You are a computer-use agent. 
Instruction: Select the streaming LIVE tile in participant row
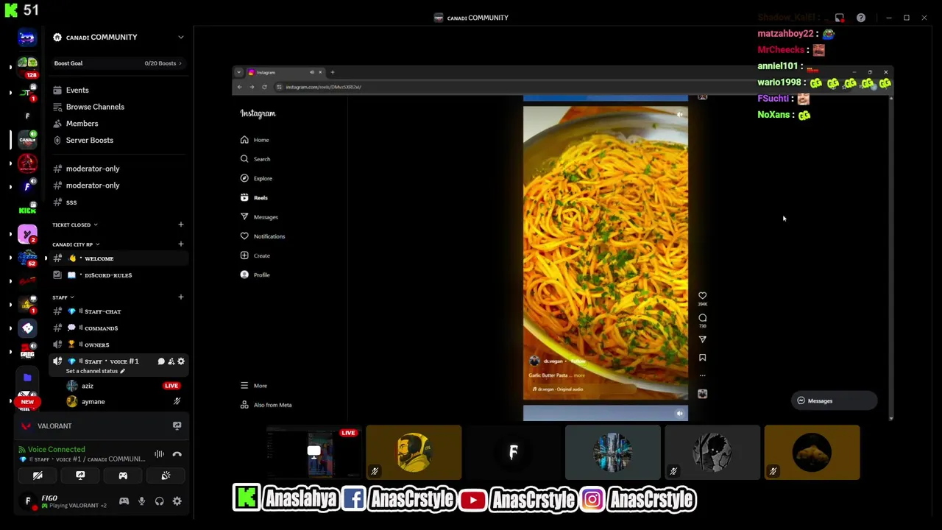314,453
